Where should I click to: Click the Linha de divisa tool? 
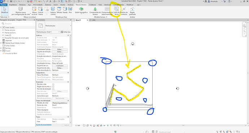[x=117, y=11]
